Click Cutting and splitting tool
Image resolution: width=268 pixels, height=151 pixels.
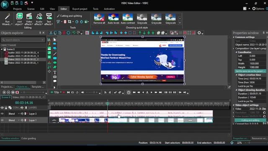pos(70,16)
